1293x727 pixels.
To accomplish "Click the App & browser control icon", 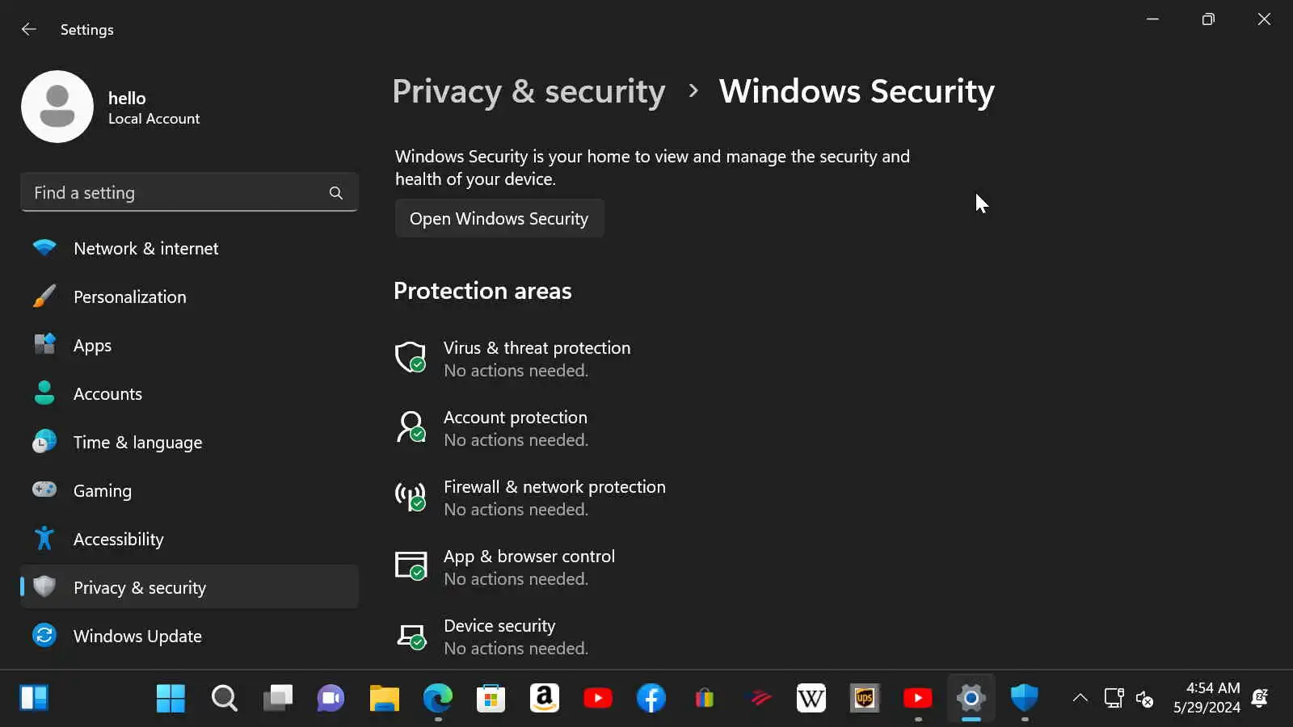I will coord(411,565).
